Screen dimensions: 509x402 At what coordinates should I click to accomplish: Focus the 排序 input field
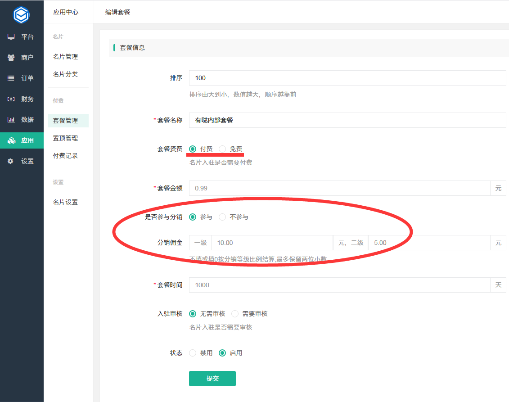click(347, 78)
